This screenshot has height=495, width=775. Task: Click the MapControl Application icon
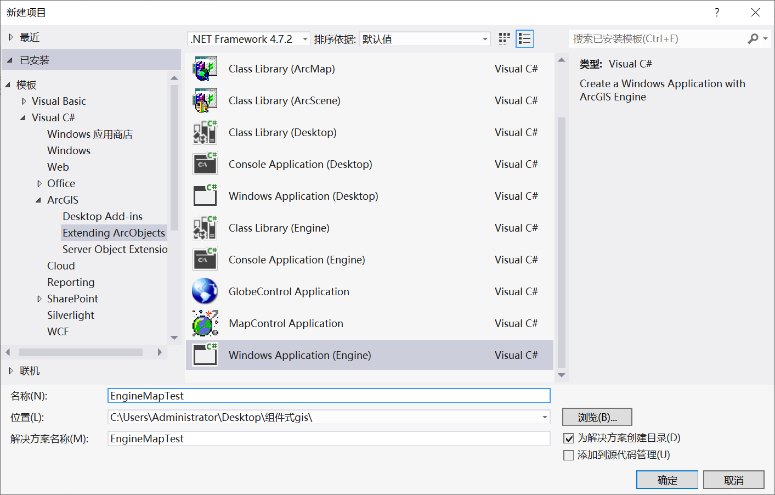[x=205, y=323]
